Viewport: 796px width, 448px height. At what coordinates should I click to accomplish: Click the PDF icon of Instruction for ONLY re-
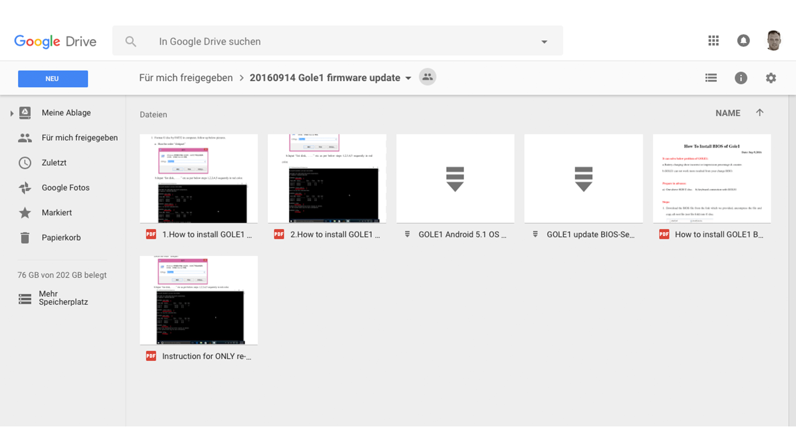click(151, 356)
